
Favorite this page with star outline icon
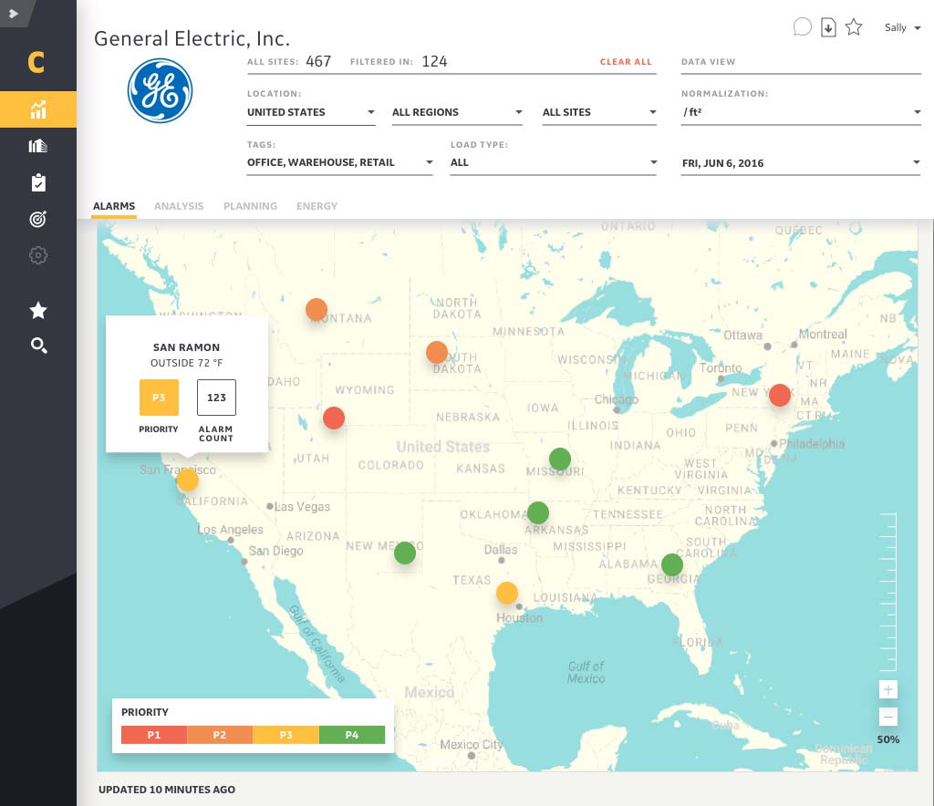[x=854, y=26]
